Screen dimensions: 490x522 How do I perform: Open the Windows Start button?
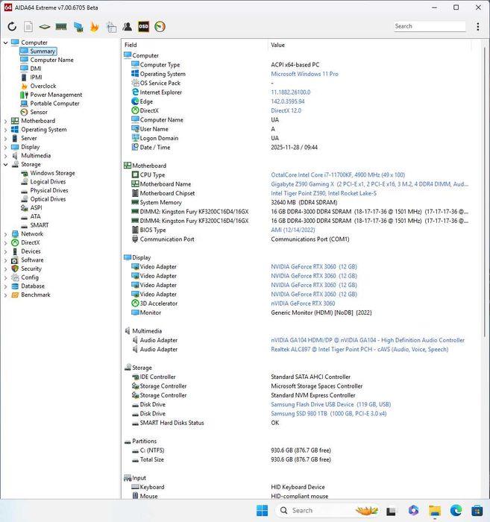(262, 510)
